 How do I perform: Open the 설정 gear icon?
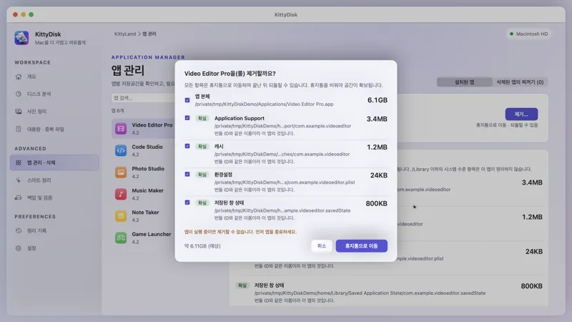coord(19,248)
